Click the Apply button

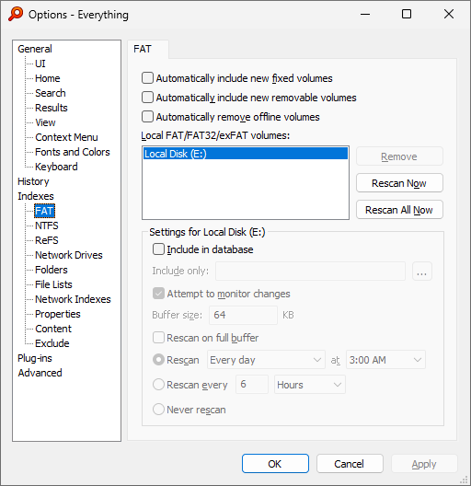pos(424,464)
